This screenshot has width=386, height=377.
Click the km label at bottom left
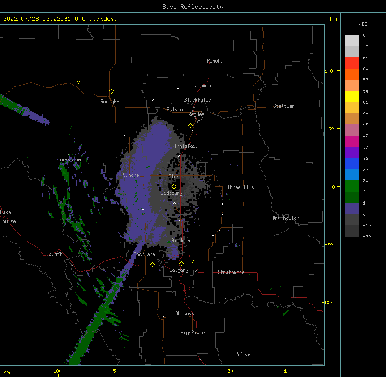pyautogui.click(x=7, y=372)
